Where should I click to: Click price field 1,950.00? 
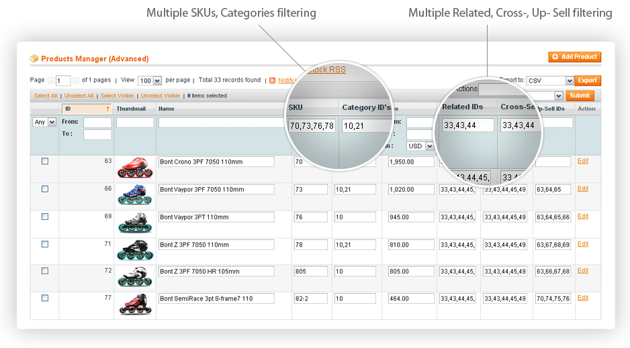click(x=411, y=162)
